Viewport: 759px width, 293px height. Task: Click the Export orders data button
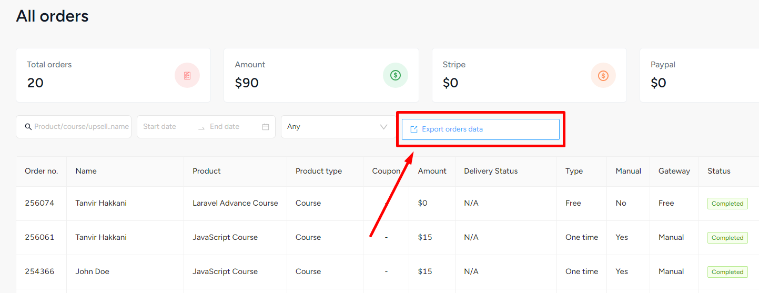click(481, 129)
